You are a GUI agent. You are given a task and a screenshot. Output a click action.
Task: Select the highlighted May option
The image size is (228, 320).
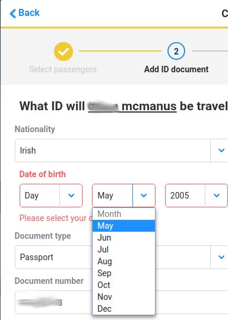point(123,226)
